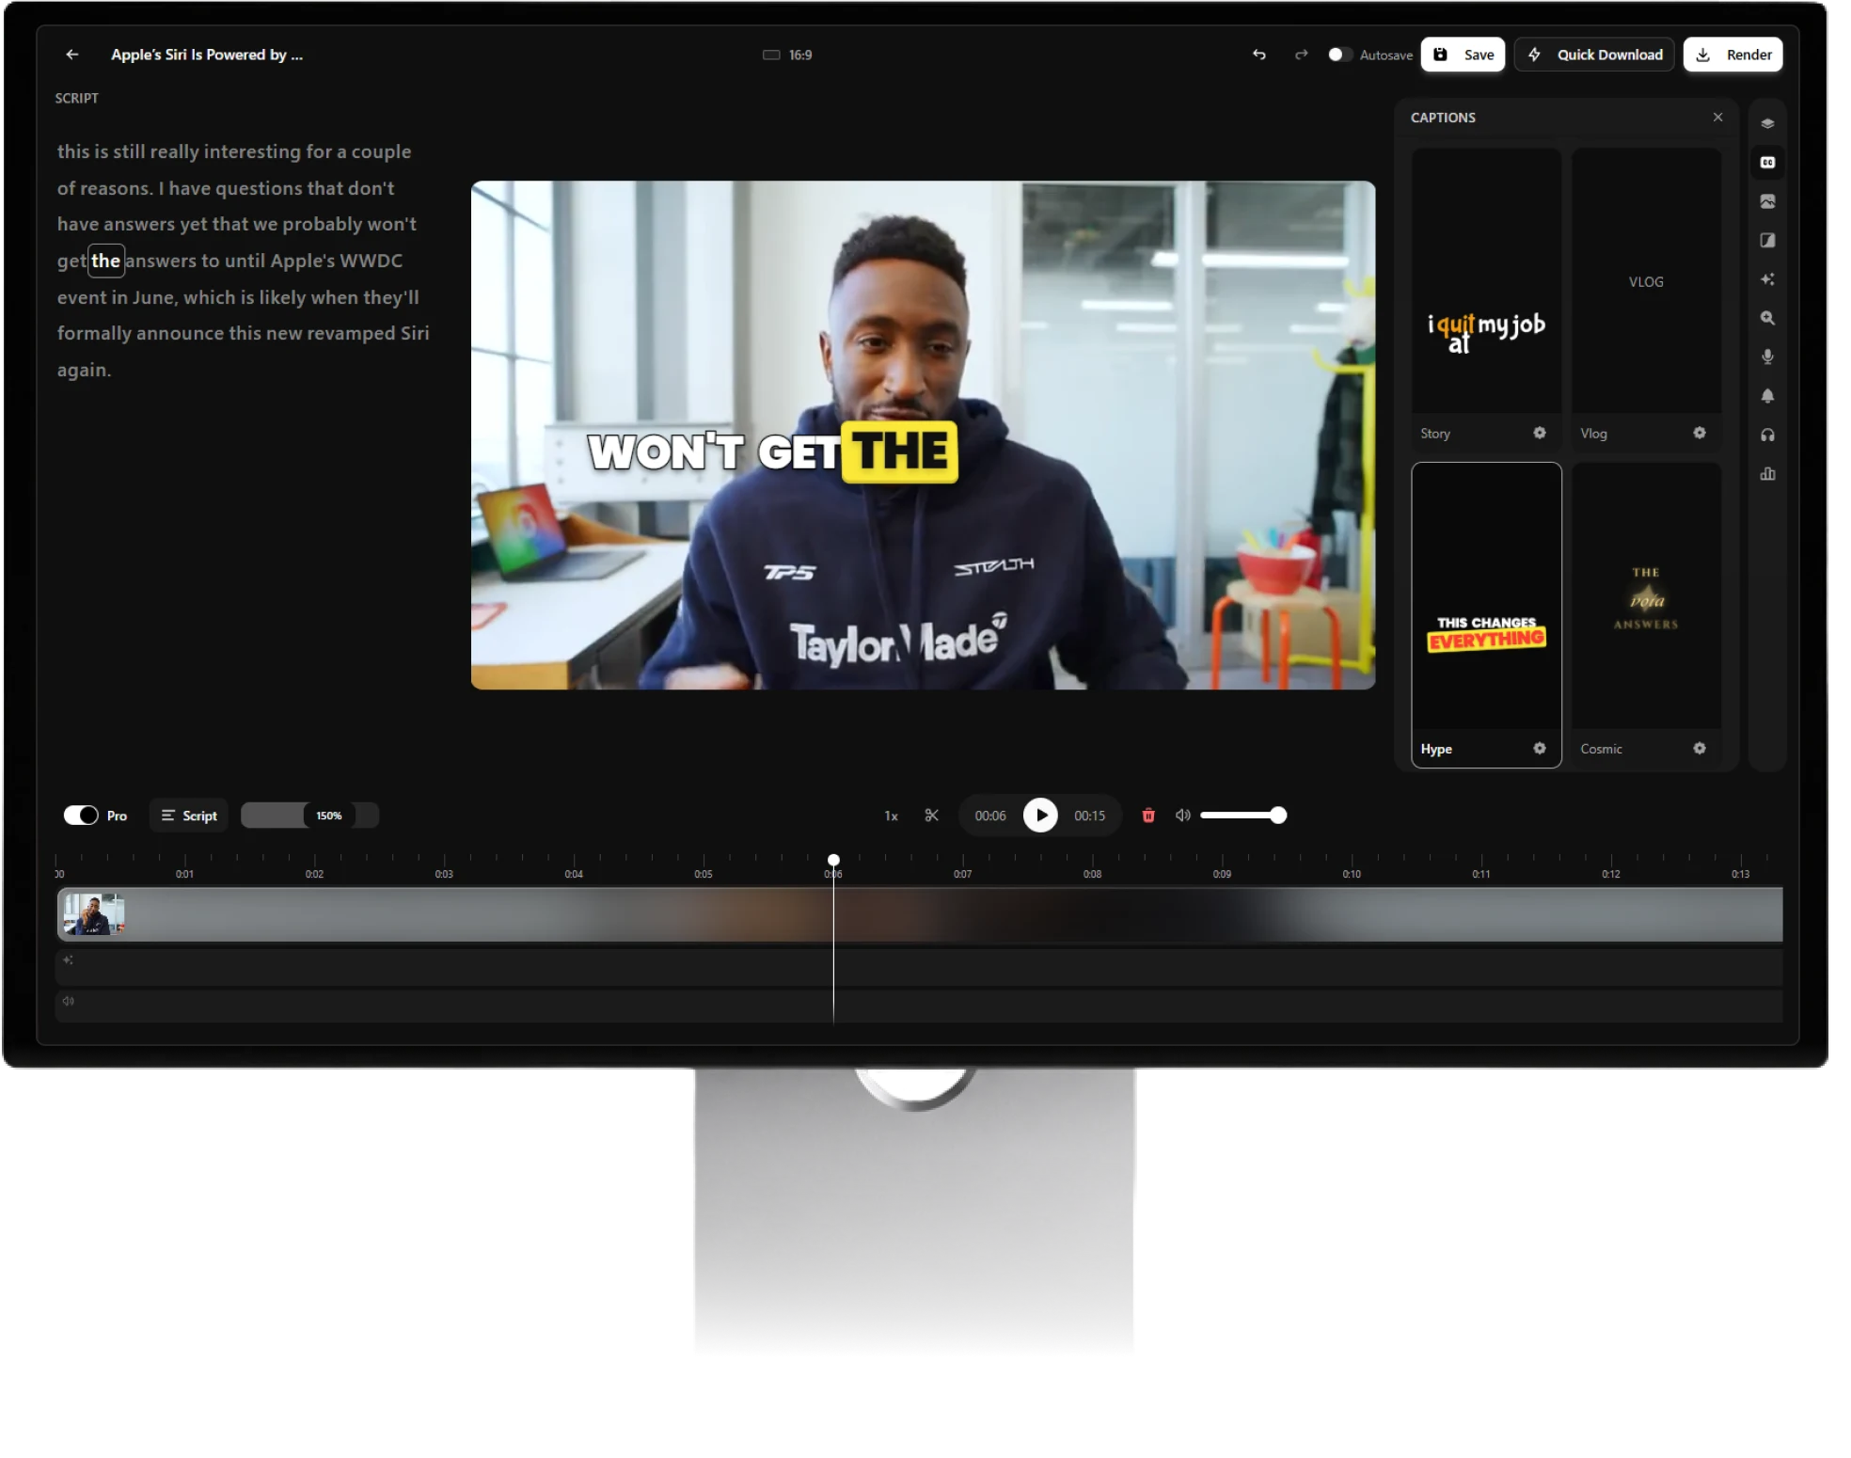The width and height of the screenshot is (1851, 1458).
Task: Open the zoom magnifier sidebar icon
Action: (x=1767, y=318)
